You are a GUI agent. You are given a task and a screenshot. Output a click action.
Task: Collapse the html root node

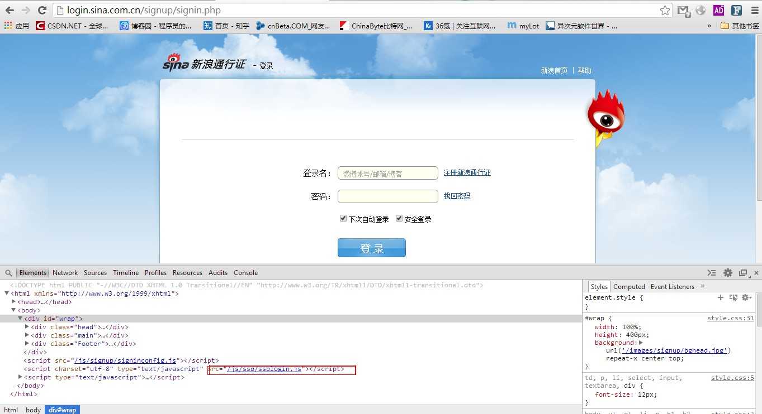coord(7,293)
